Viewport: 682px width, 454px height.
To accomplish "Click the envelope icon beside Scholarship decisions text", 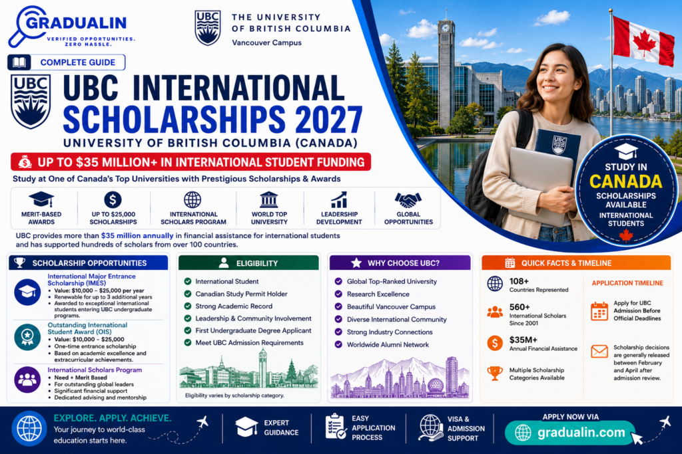I will (599, 351).
